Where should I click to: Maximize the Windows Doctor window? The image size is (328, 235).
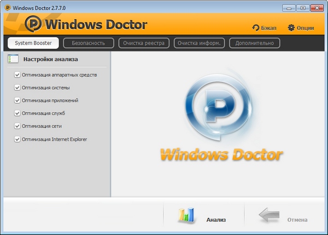[x=303, y=8]
